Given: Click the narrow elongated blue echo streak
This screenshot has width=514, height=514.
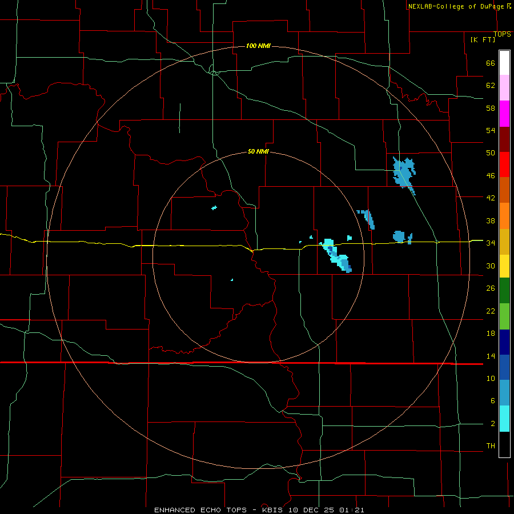Looking at the screenshot, I should click(x=367, y=219).
